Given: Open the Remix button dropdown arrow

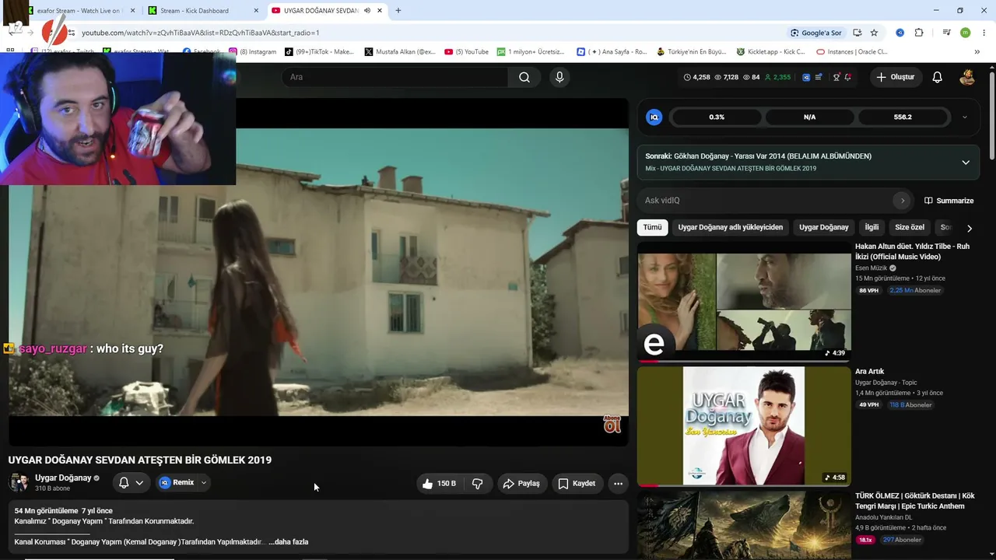Looking at the screenshot, I should (204, 483).
